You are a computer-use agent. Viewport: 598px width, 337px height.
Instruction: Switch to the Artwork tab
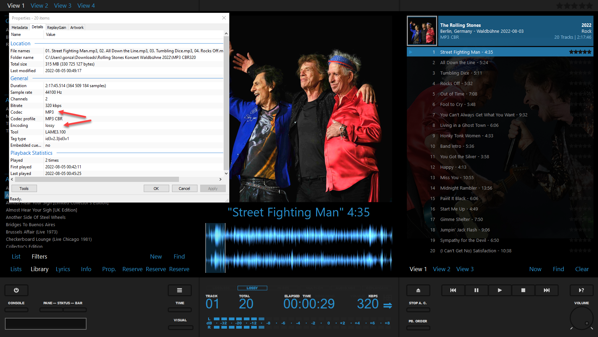77,28
